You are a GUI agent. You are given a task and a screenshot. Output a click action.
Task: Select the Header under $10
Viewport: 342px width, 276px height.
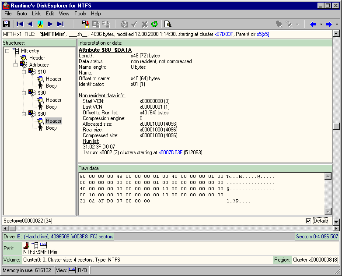(54, 79)
